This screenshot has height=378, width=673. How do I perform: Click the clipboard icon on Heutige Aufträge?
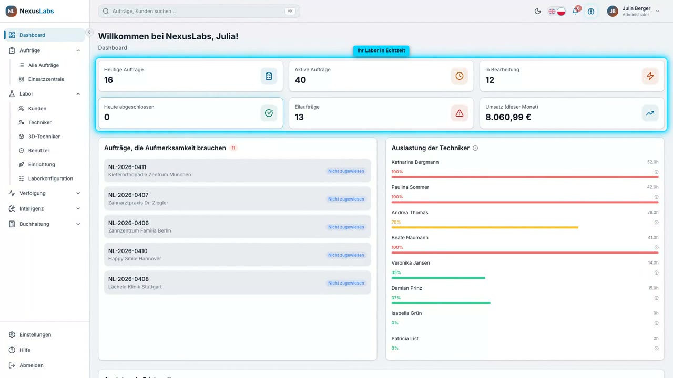(269, 76)
